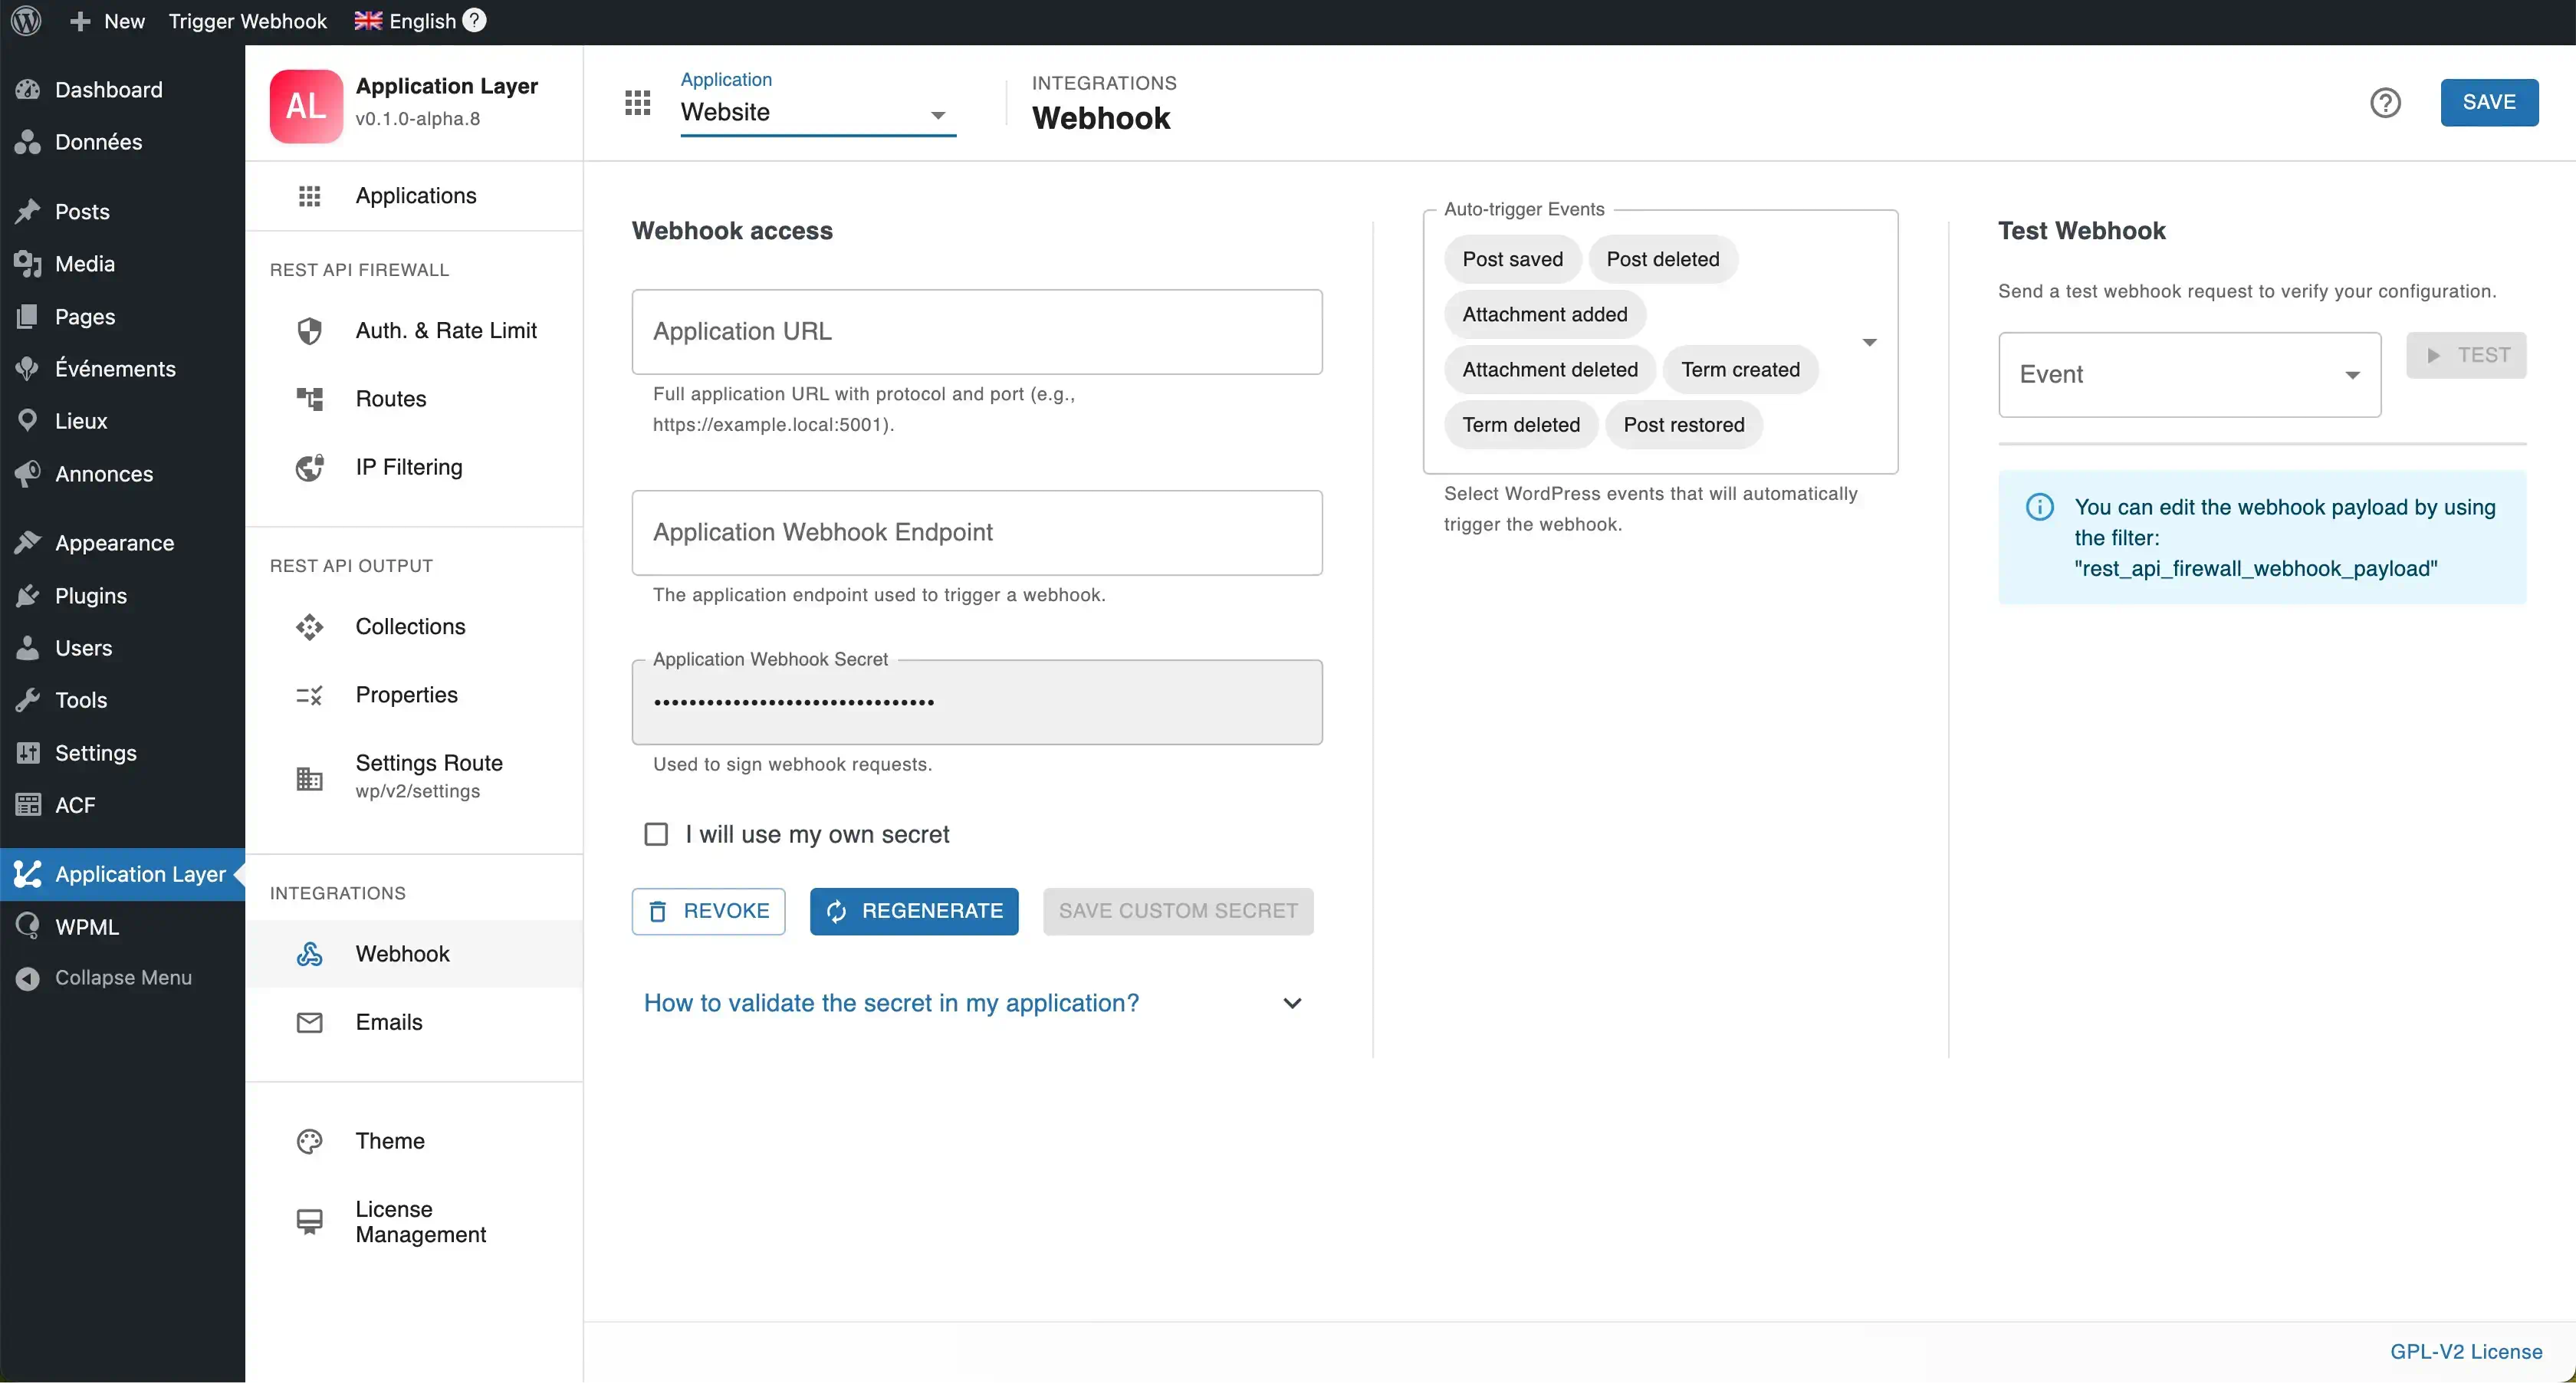
Task: Open the Emails integration
Action: [390, 1021]
